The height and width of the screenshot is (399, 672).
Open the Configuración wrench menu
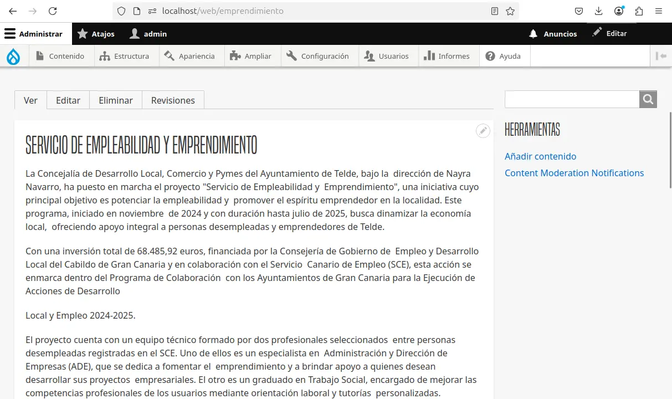pyautogui.click(x=319, y=55)
